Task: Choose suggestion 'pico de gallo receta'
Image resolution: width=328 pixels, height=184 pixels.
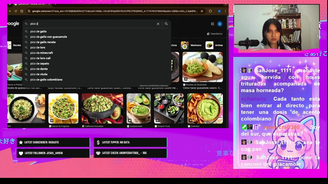Action: (x=97, y=42)
